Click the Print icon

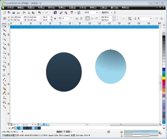point(18,13)
